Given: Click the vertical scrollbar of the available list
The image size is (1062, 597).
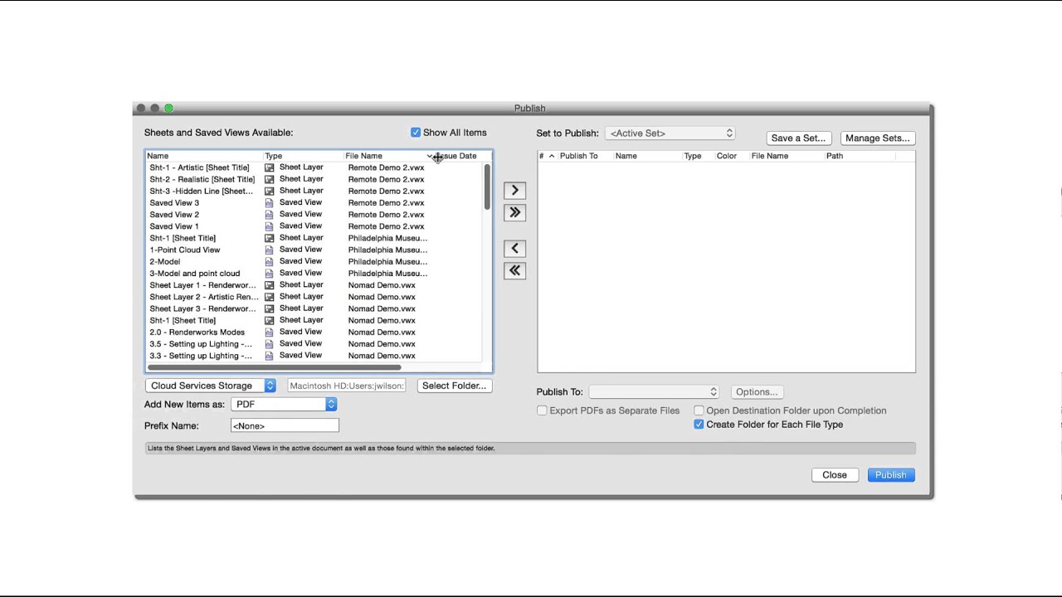Looking at the screenshot, I should tap(487, 187).
